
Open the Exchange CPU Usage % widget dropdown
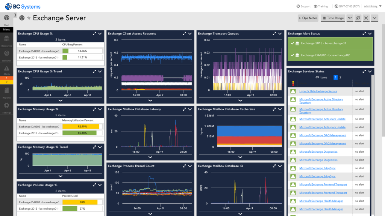pyautogui.click(x=100, y=33)
